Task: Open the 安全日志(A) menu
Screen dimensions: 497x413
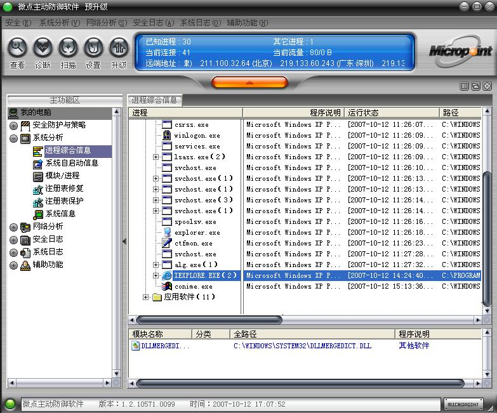Action: pos(154,23)
